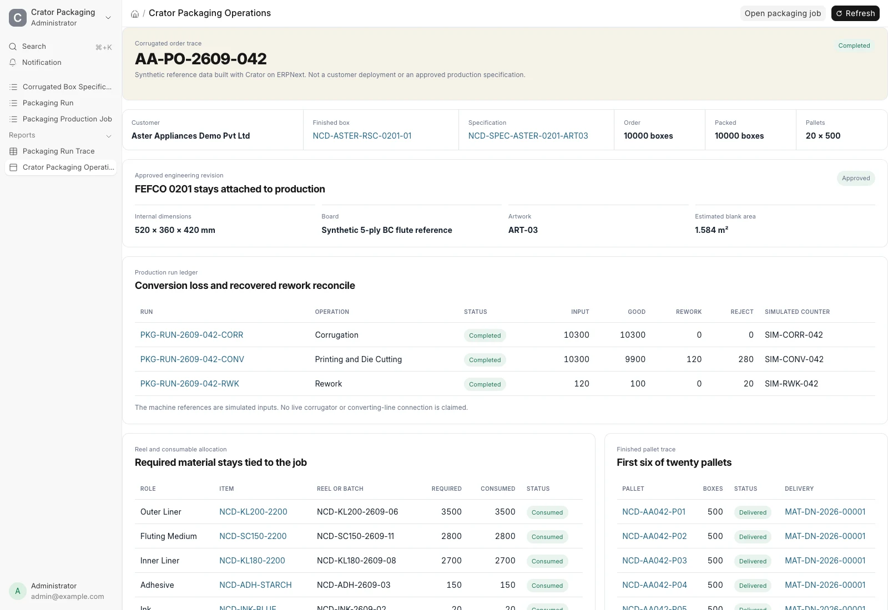Viewport: 888px width, 610px height.
Task: Click Delivered status for pallet NCD-AA042-P02
Action: [x=753, y=537]
